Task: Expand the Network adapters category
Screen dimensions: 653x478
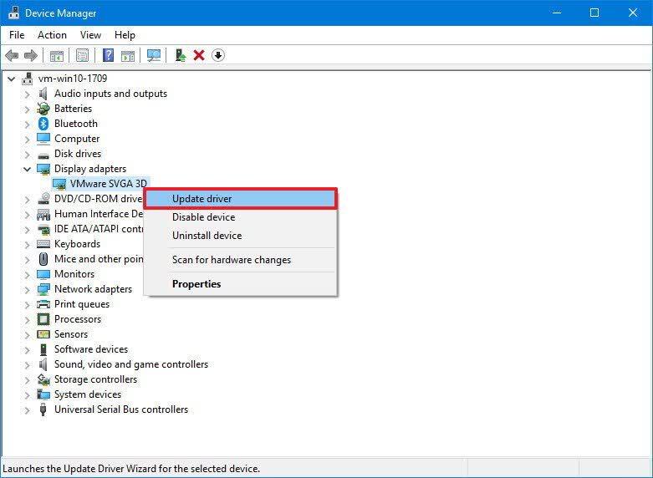Action: pyautogui.click(x=27, y=289)
